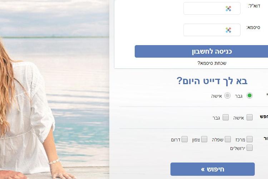
Task: Tick the דרום region checkbox
Action: [x=185, y=139]
